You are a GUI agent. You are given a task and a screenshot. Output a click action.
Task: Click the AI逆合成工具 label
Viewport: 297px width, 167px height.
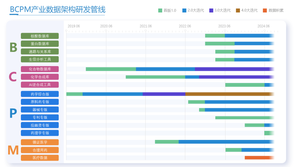tap(40, 85)
